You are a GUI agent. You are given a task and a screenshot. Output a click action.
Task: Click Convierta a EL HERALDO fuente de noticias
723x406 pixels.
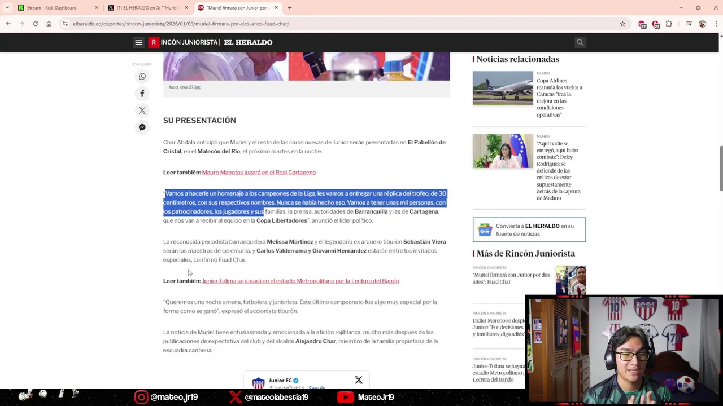coord(529,230)
